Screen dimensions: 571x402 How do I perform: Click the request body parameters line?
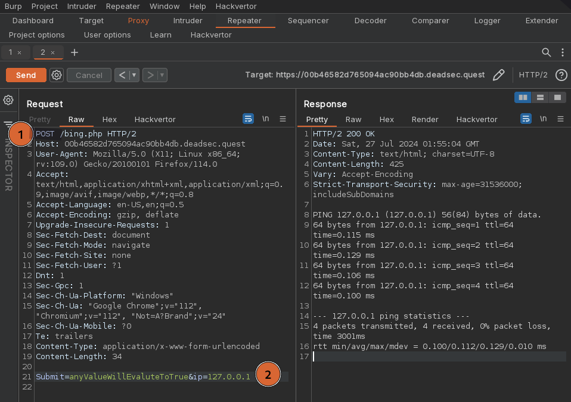(x=143, y=376)
